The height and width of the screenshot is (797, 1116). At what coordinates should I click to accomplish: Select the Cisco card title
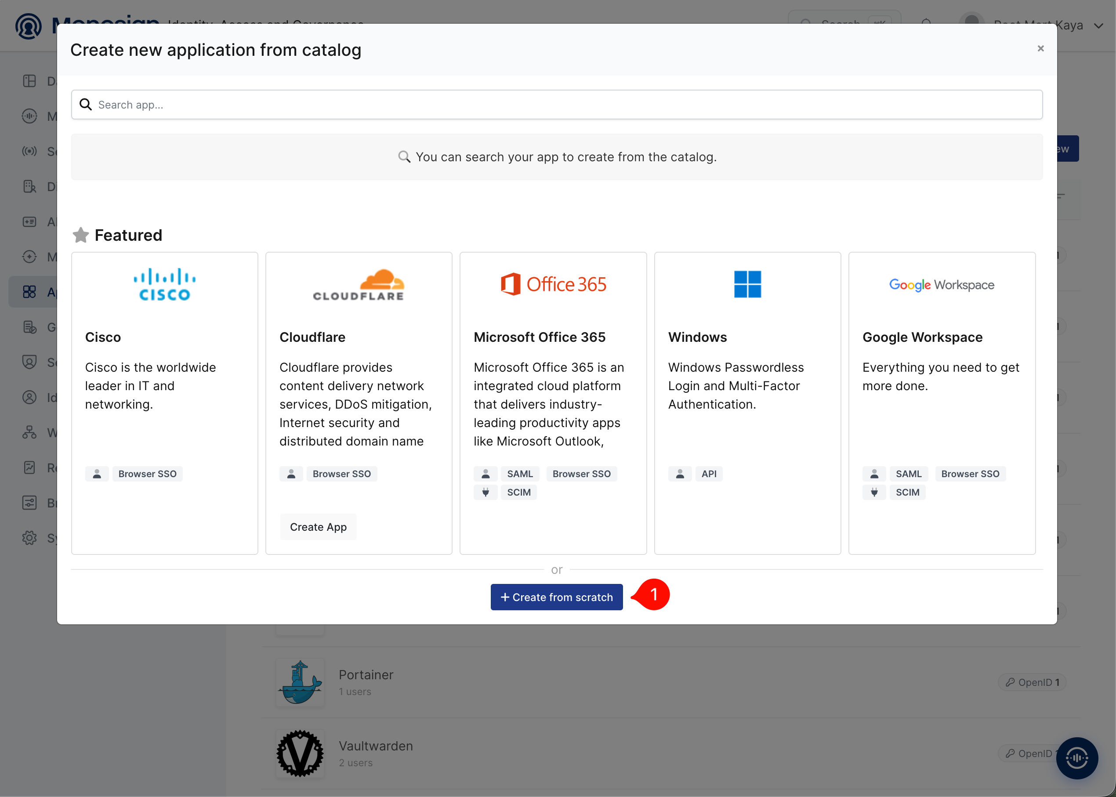click(x=103, y=337)
